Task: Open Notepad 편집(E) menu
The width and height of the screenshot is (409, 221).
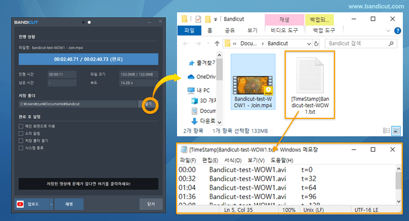Action: (210, 160)
